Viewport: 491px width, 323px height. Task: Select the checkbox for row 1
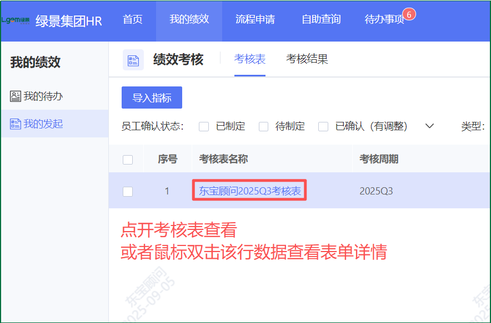128,191
